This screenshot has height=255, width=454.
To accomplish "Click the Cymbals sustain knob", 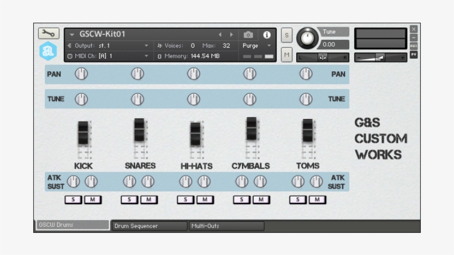I will click(260, 181).
